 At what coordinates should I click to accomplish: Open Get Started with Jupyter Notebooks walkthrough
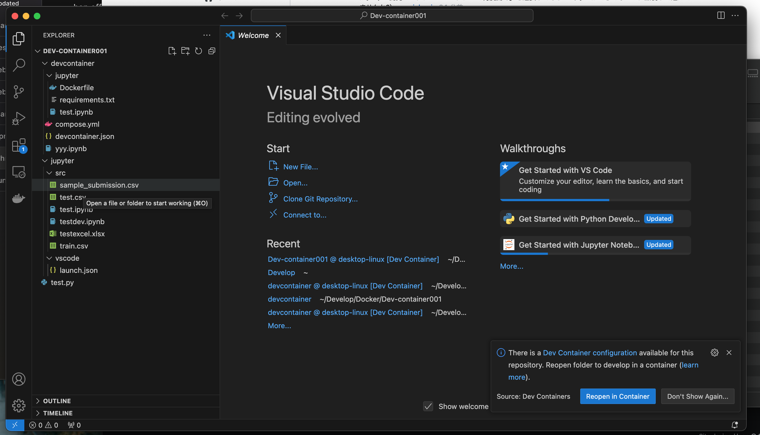[595, 245]
